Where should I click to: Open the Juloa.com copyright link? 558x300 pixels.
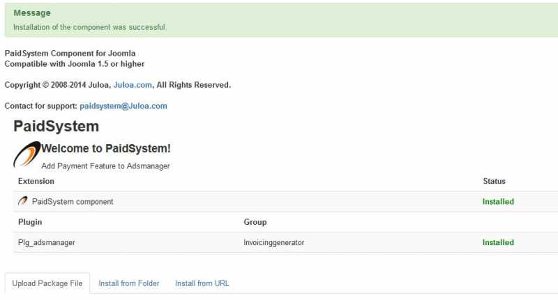[133, 85]
